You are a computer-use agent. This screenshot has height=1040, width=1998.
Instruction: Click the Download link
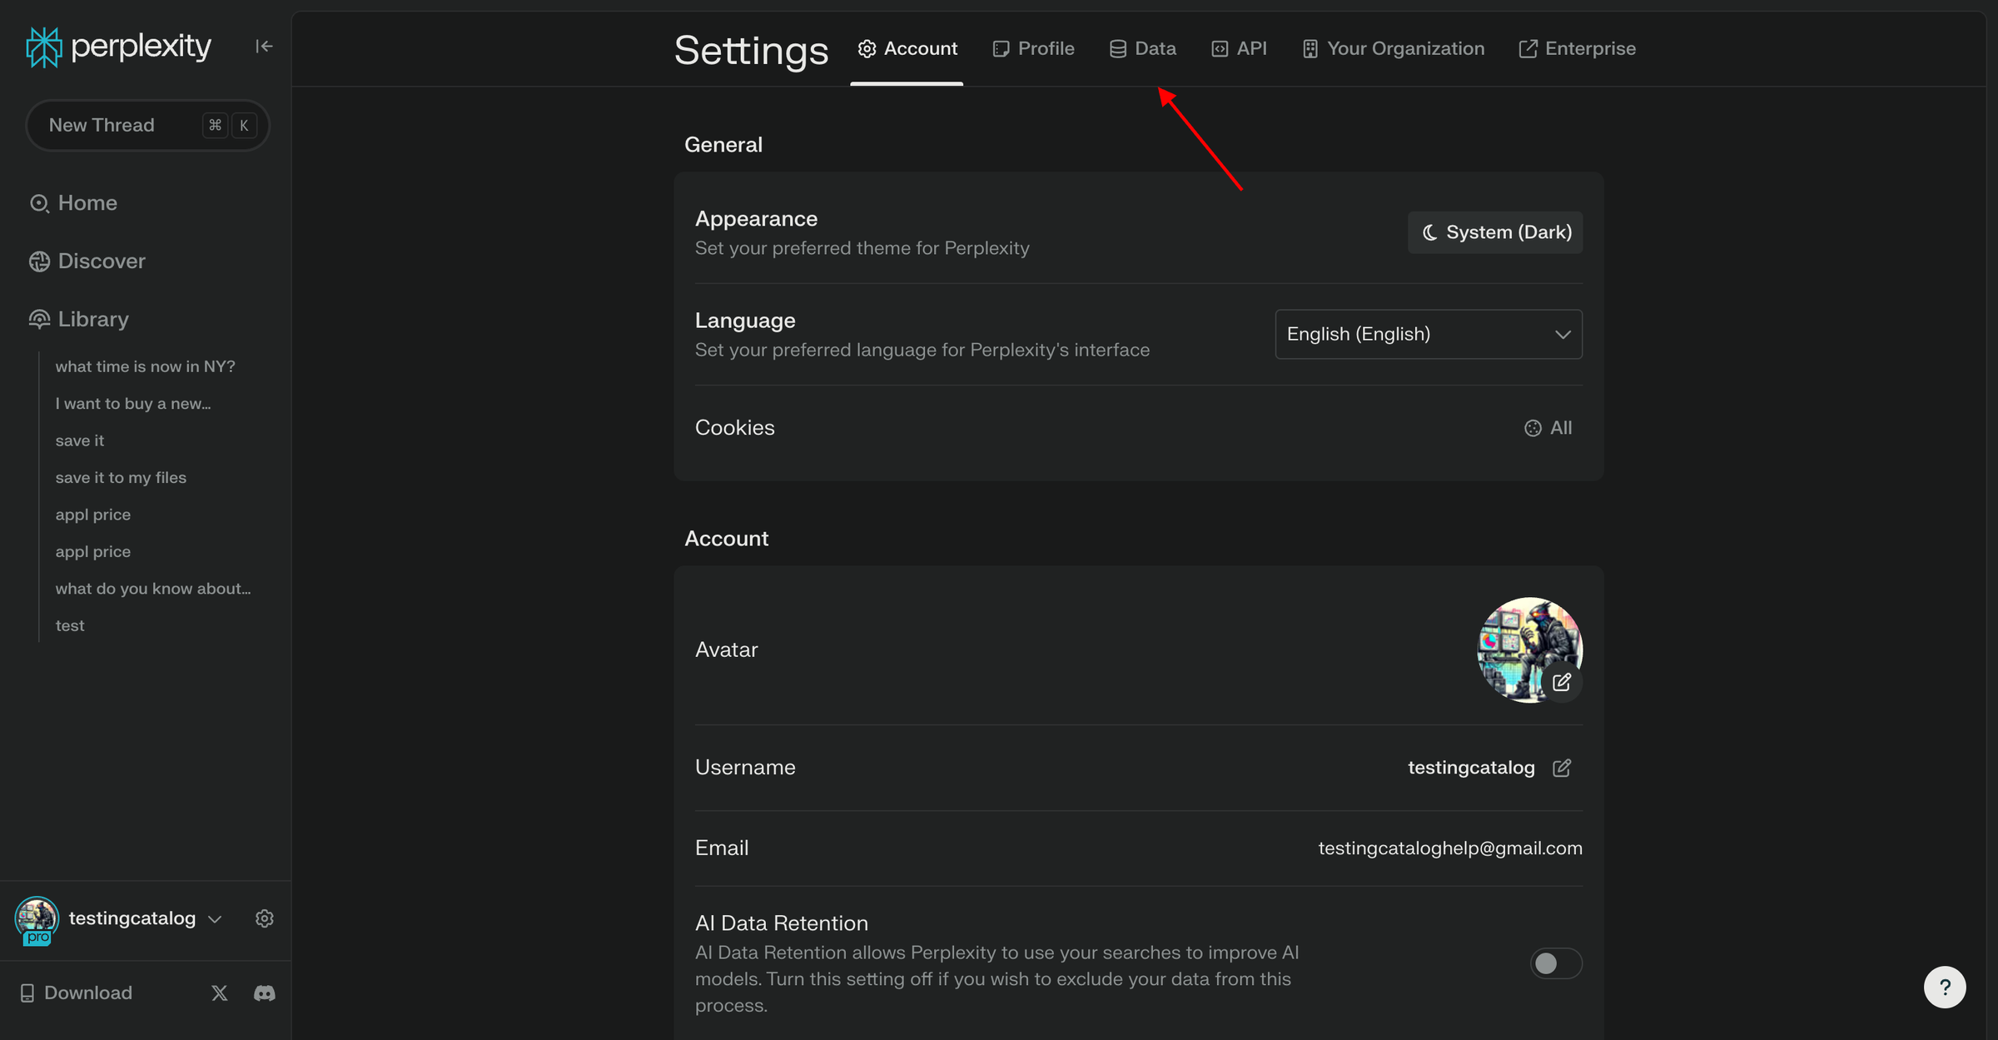(87, 993)
